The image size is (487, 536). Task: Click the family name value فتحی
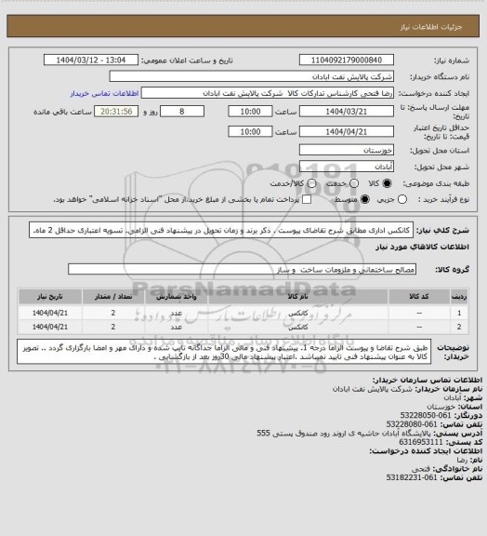tap(421, 469)
